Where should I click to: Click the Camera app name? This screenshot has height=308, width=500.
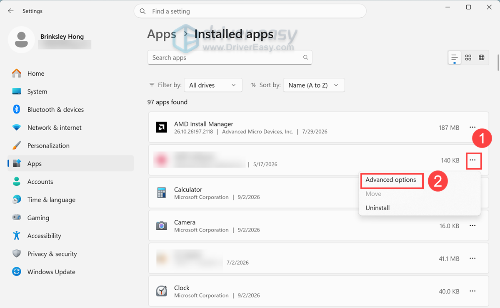point(185,222)
